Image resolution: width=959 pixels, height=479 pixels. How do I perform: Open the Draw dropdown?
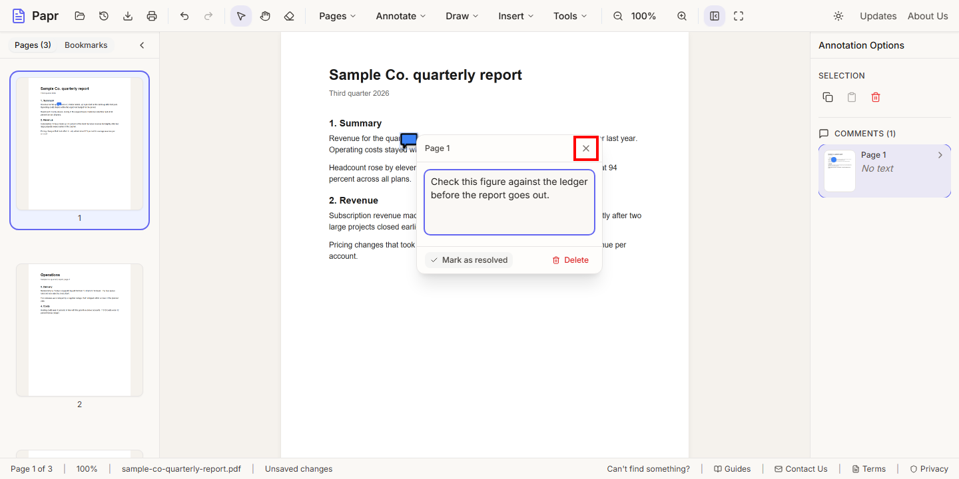[462, 16]
